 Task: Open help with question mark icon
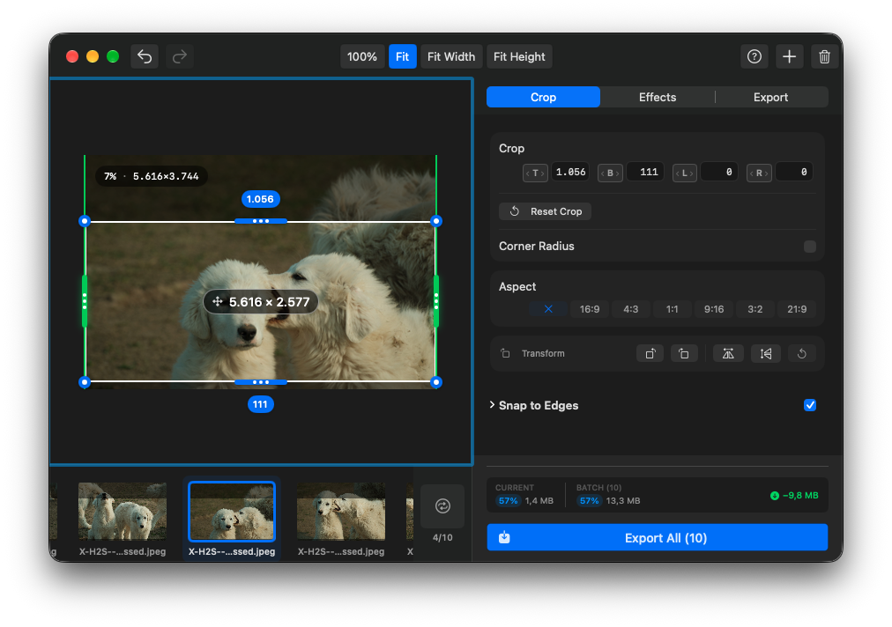(754, 56)
